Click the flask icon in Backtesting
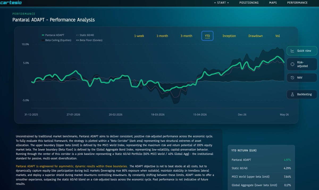 292,94
